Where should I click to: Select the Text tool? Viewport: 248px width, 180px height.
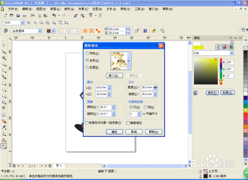3,108
